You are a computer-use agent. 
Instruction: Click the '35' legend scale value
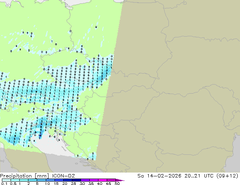pos(91,183)
